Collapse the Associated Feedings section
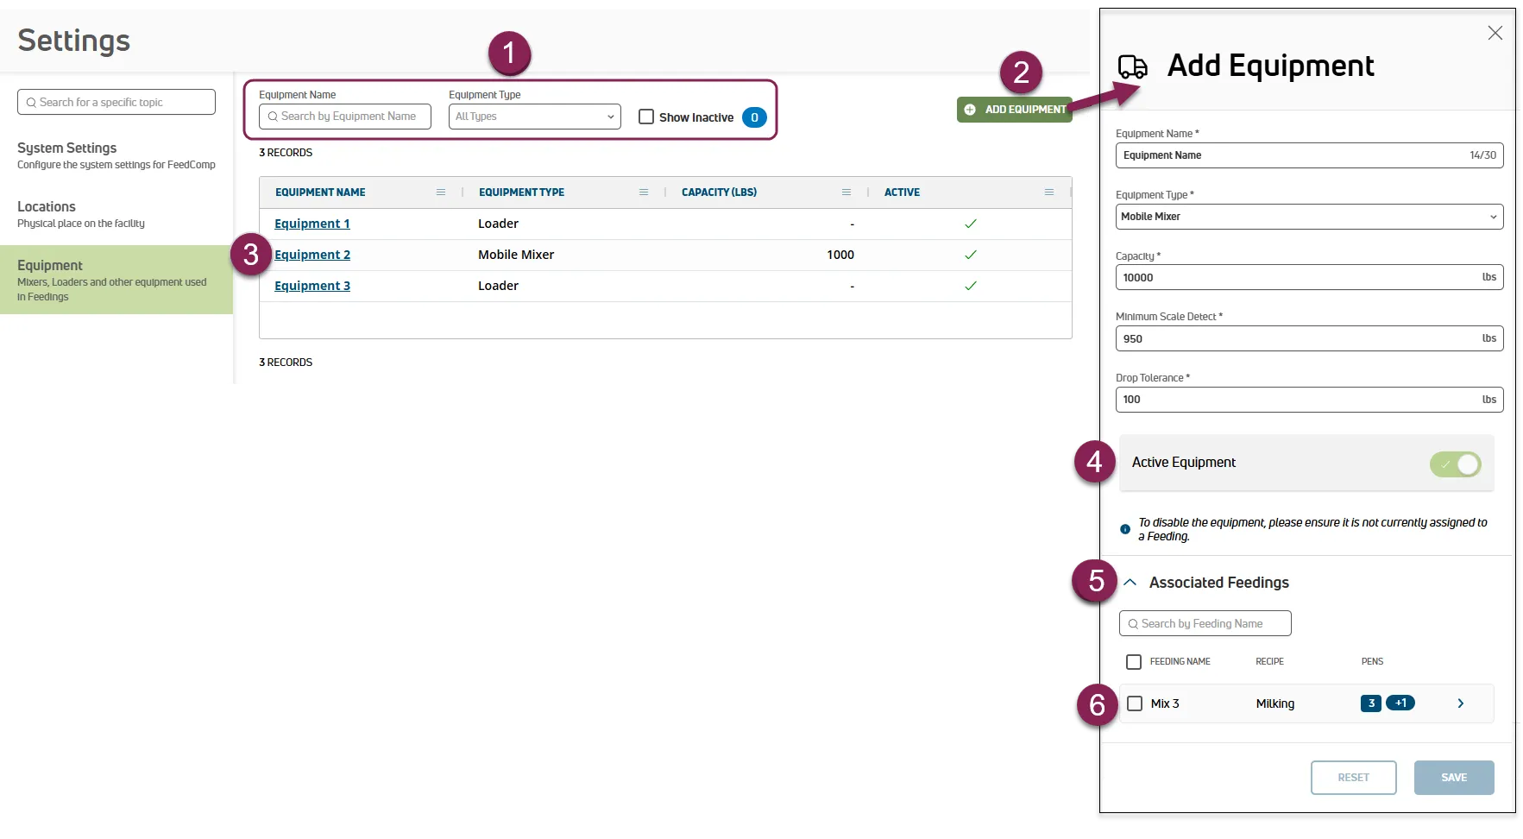 click(1130, 583)
